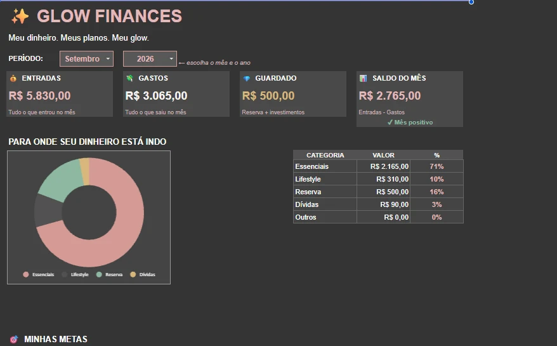Open the Setembro month dropdown
This screenshot has height=346, width=557.
[87, 58]
